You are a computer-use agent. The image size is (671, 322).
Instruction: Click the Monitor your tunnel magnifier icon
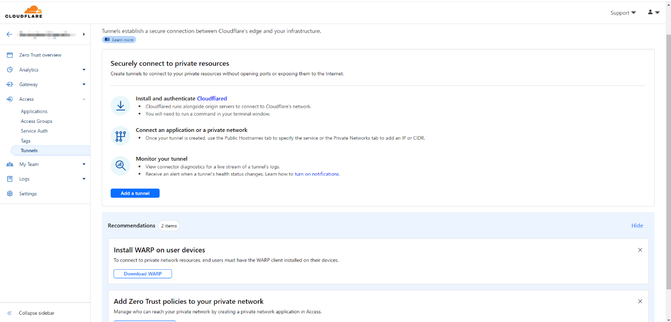click(120, 166)
